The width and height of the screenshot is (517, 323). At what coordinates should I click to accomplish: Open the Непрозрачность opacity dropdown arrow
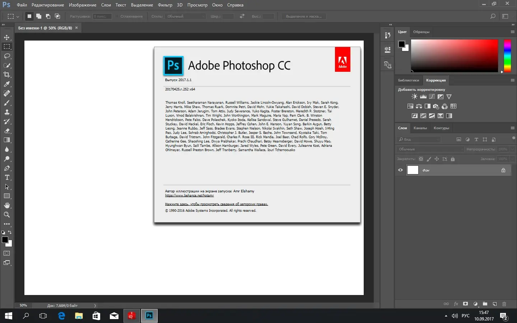pos(512,149)
